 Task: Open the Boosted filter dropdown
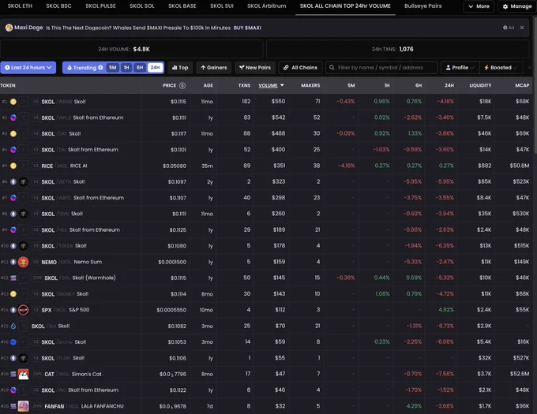[501, 68]
